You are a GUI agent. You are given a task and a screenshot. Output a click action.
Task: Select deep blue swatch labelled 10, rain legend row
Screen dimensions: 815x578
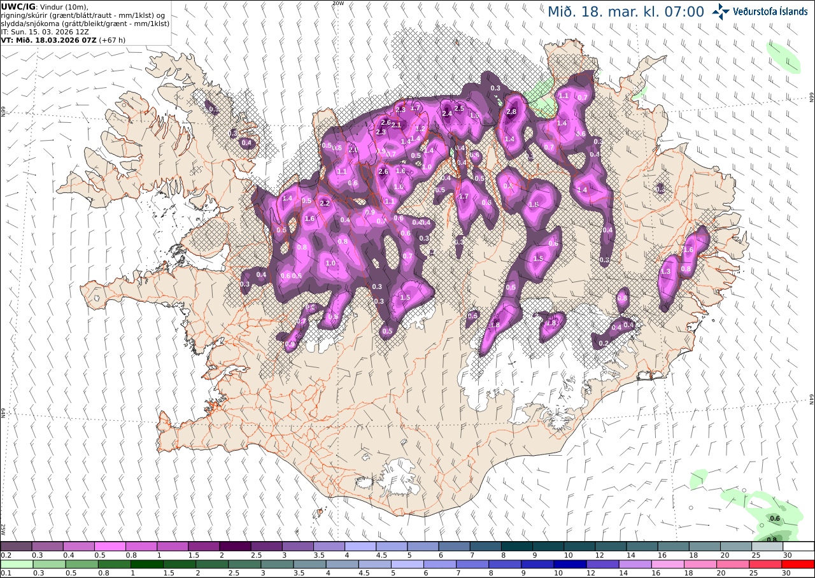coord(570,564)
